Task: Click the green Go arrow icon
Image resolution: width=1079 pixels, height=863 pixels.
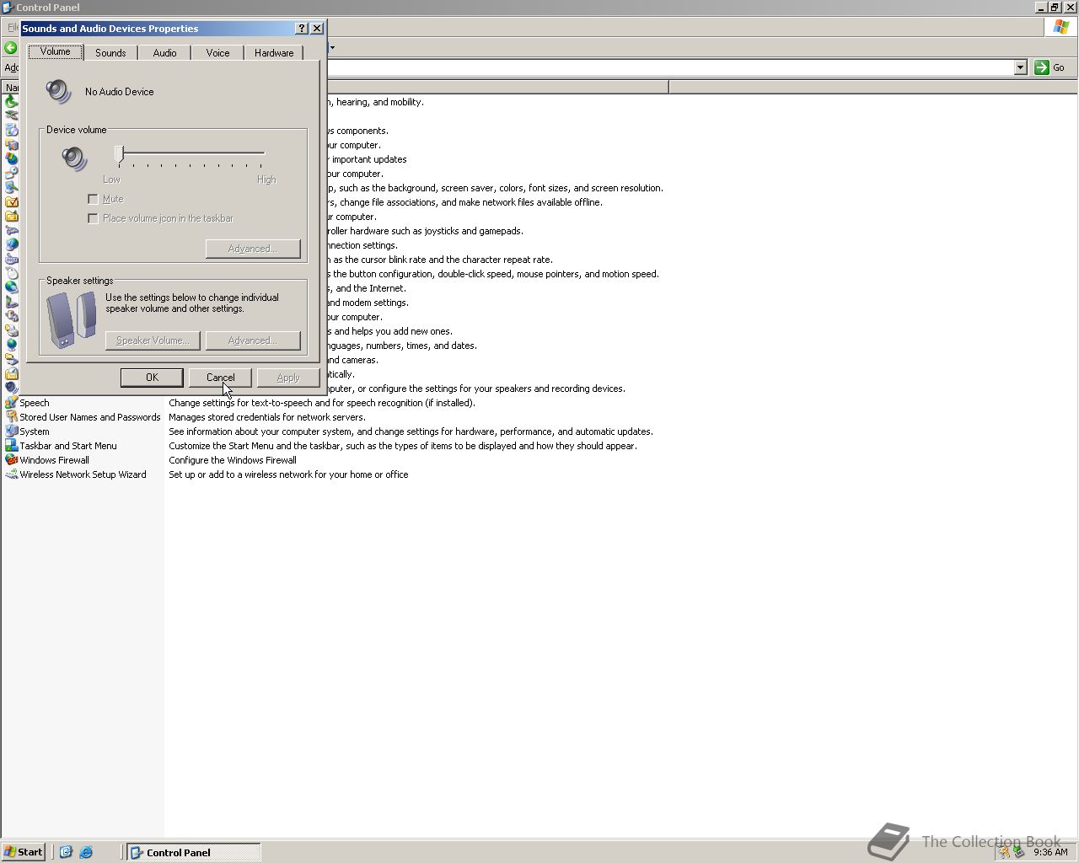Action: (x=1043, y=67)
